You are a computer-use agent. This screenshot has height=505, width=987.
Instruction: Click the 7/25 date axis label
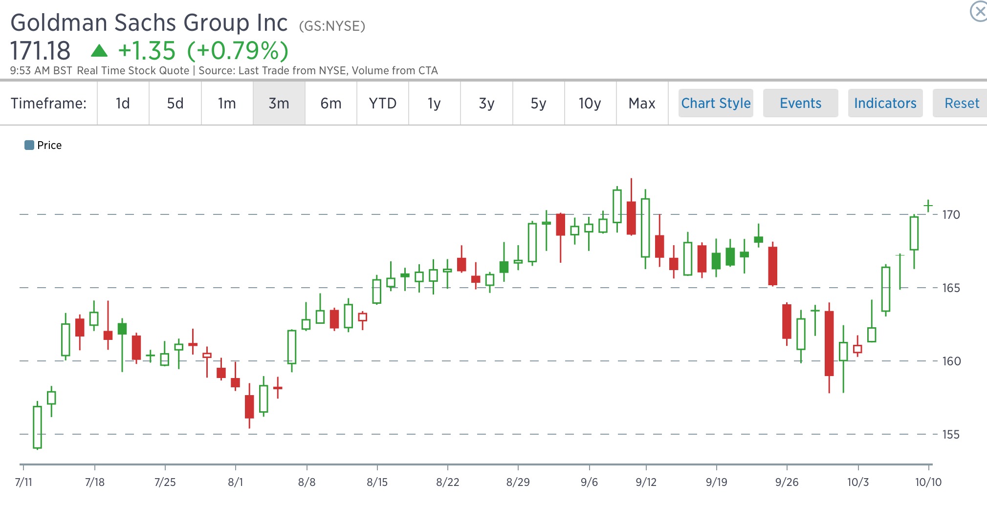(165, 482)
